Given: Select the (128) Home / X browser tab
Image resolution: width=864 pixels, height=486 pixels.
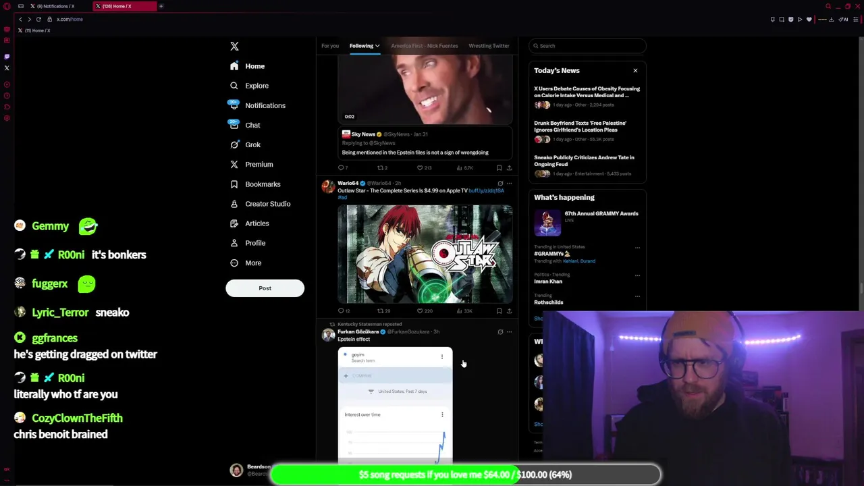Looking at the screenshot, I should (x=125, y=6).
